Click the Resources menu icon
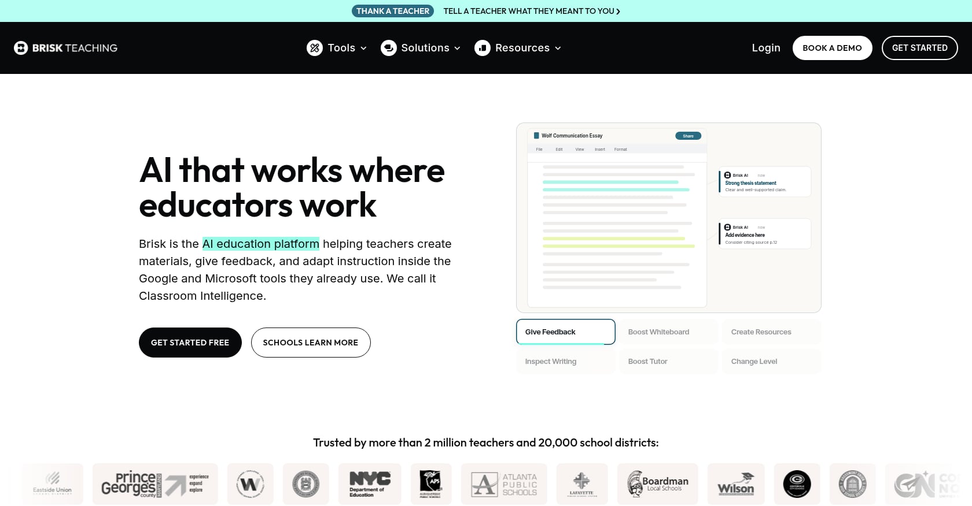972x506 pixels. [483, 48]
